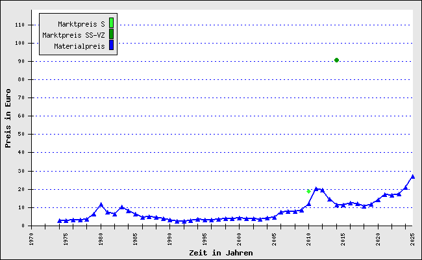This screenshot has height=260, width=422.
Task: Click the blue Materialpreis legend swatch
Action: click(x=111, y=45)
